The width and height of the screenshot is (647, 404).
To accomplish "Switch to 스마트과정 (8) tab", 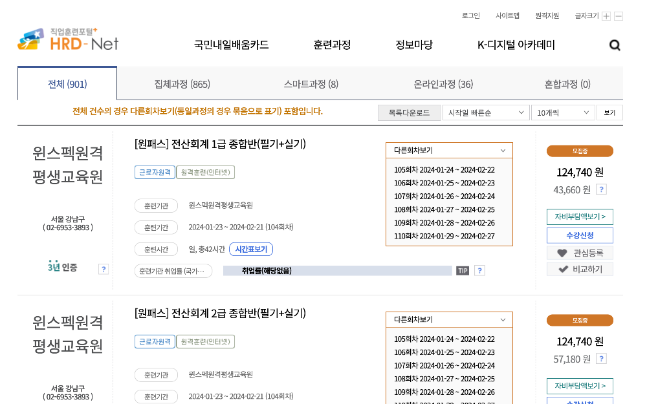I will coord(311,84).
